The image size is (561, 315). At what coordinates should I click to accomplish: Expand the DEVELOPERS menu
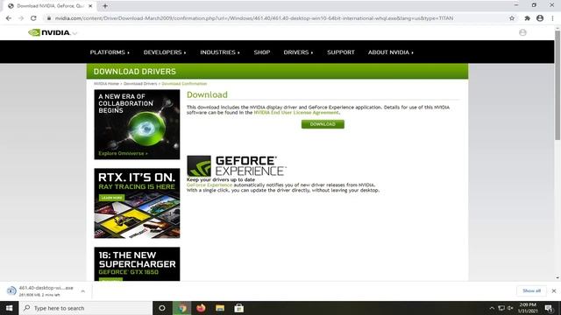(x=165, y=52)
